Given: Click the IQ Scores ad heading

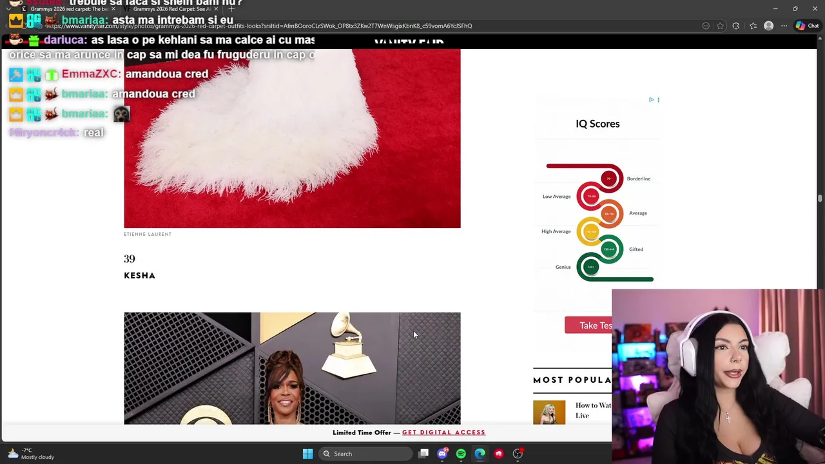Looking at the screenshot, I should tap(597, 124).
